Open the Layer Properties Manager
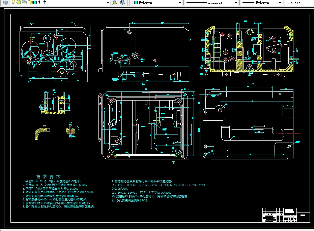Viewport: 314px width, 231px height. [5, 2]
